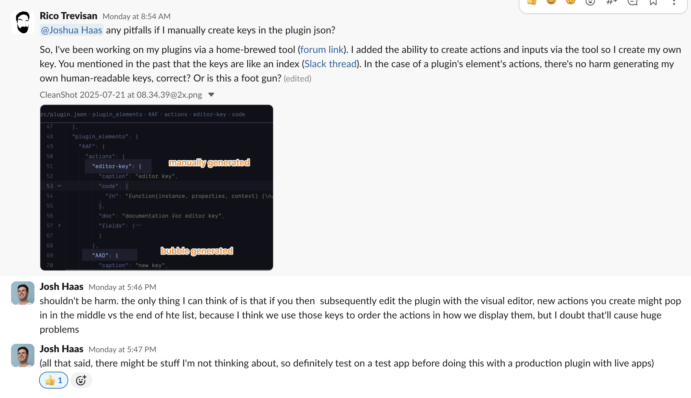691x398 pixels.
Task: Click Josh Haas's avatar on the 5:47 PM message
Action: tap(22, 355)
